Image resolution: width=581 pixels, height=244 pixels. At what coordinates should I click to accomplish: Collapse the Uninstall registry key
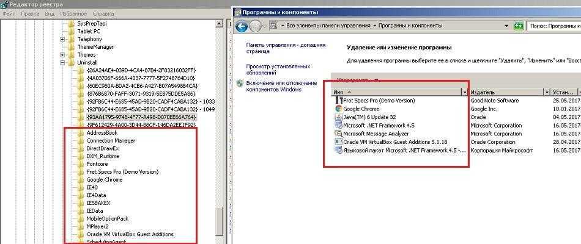pos(62,62)
